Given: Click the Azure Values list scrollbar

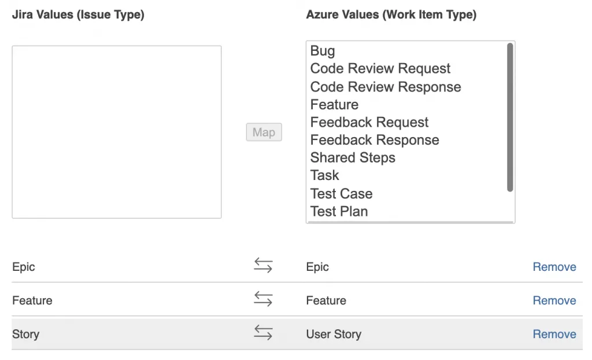Looking at the screenshot, I should pos(510,116).
